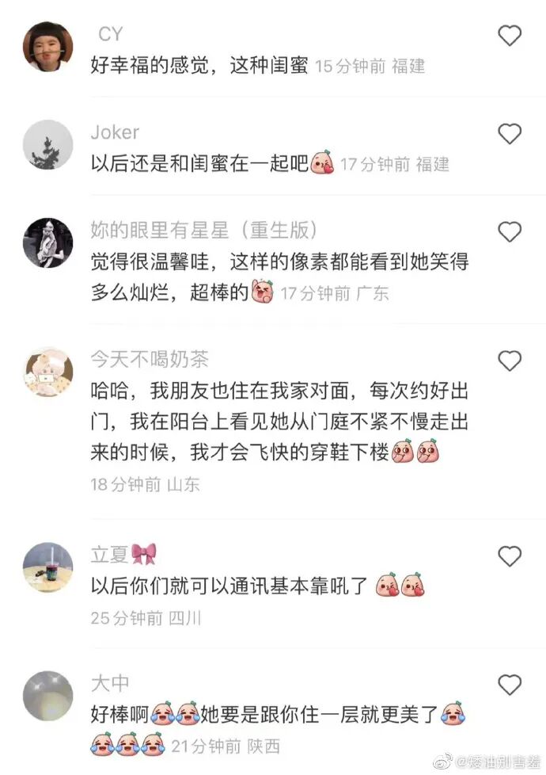Open Joker's gray tree silhouette avatar

[48, 145]
